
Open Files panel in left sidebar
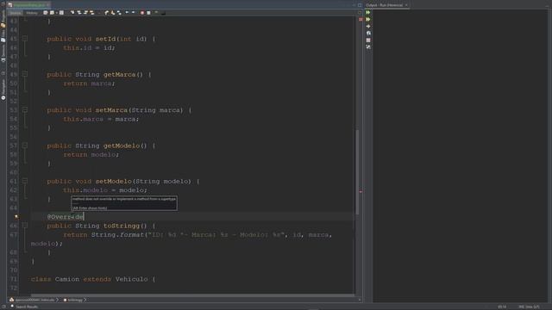click(3, 35)
